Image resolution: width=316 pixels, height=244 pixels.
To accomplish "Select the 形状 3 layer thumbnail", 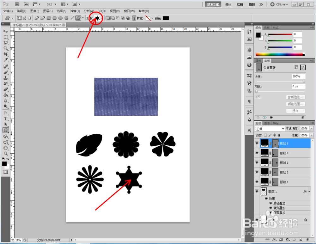I will (x=264, y=162).
